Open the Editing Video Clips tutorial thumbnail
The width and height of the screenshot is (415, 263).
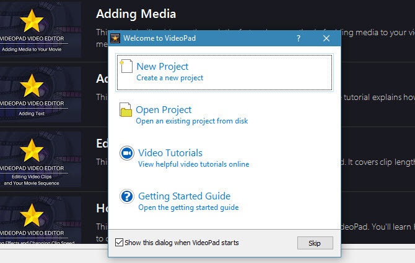point(40,159)
